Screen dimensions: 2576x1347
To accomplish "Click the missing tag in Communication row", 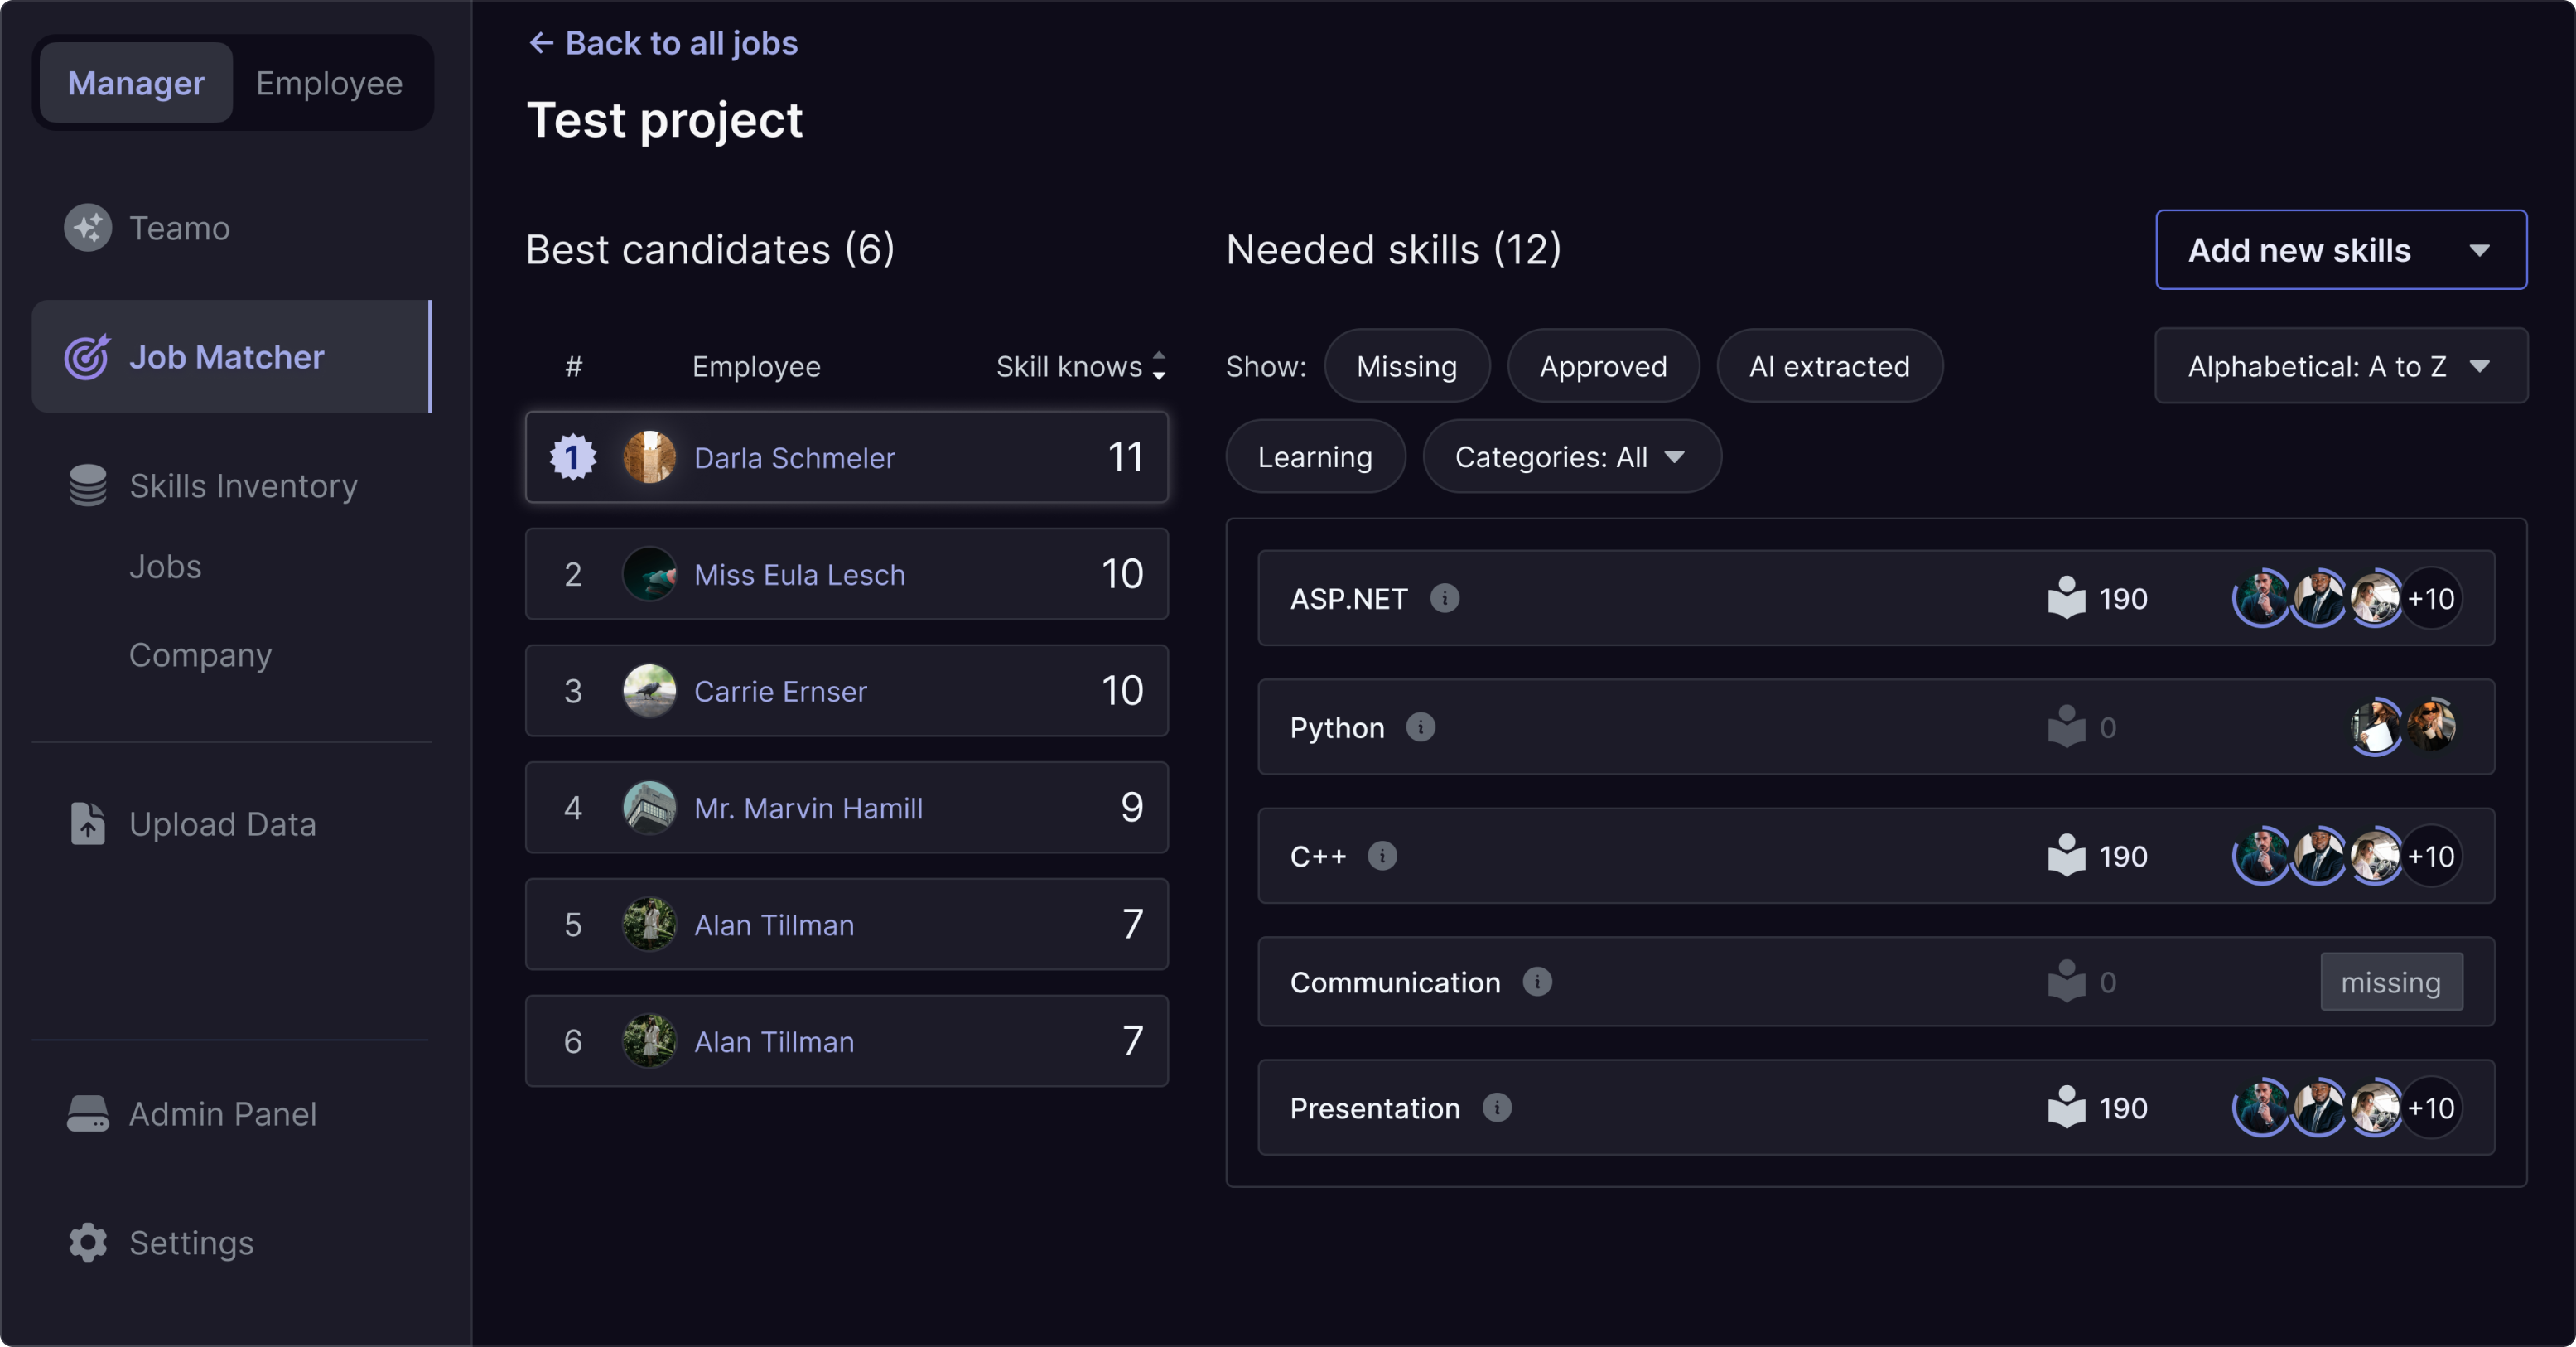I will click(x=2391, y=982).
